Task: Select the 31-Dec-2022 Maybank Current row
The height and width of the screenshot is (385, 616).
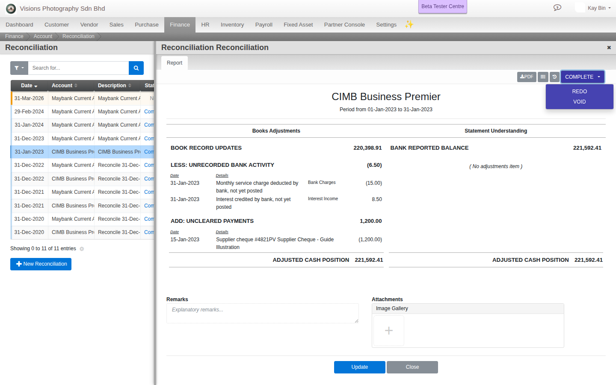Action: pos(83,165)
